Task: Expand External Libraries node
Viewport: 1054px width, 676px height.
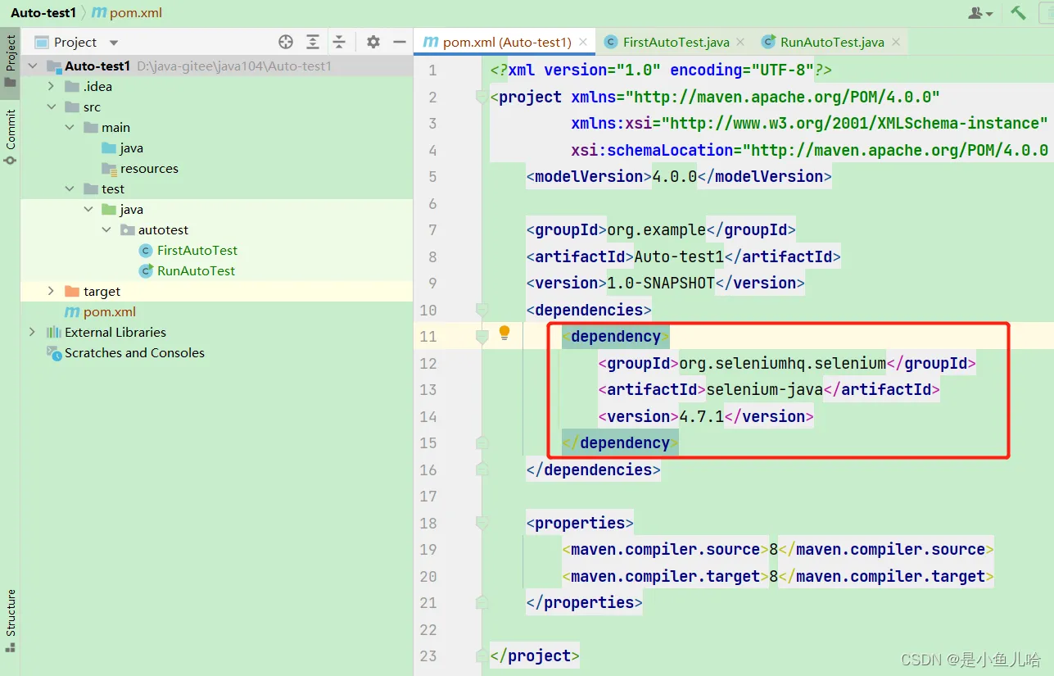Action: point(33,332)
